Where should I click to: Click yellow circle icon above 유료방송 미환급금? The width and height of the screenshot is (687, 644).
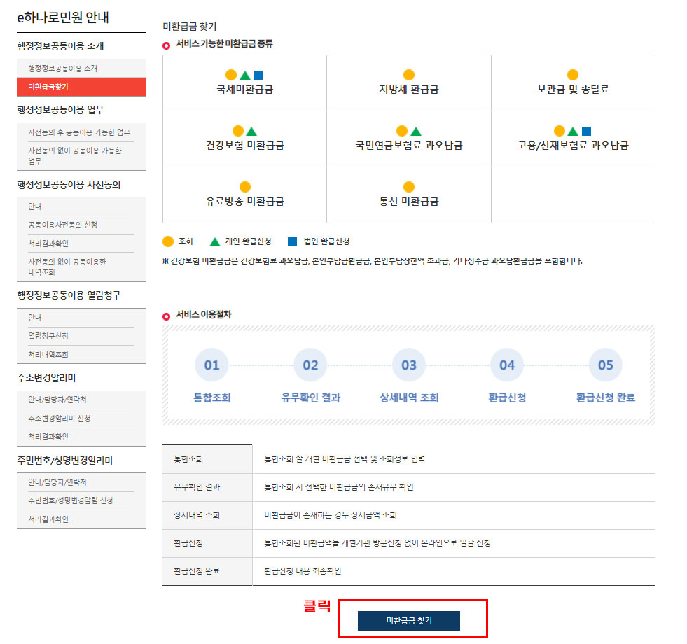pos(245,187)
